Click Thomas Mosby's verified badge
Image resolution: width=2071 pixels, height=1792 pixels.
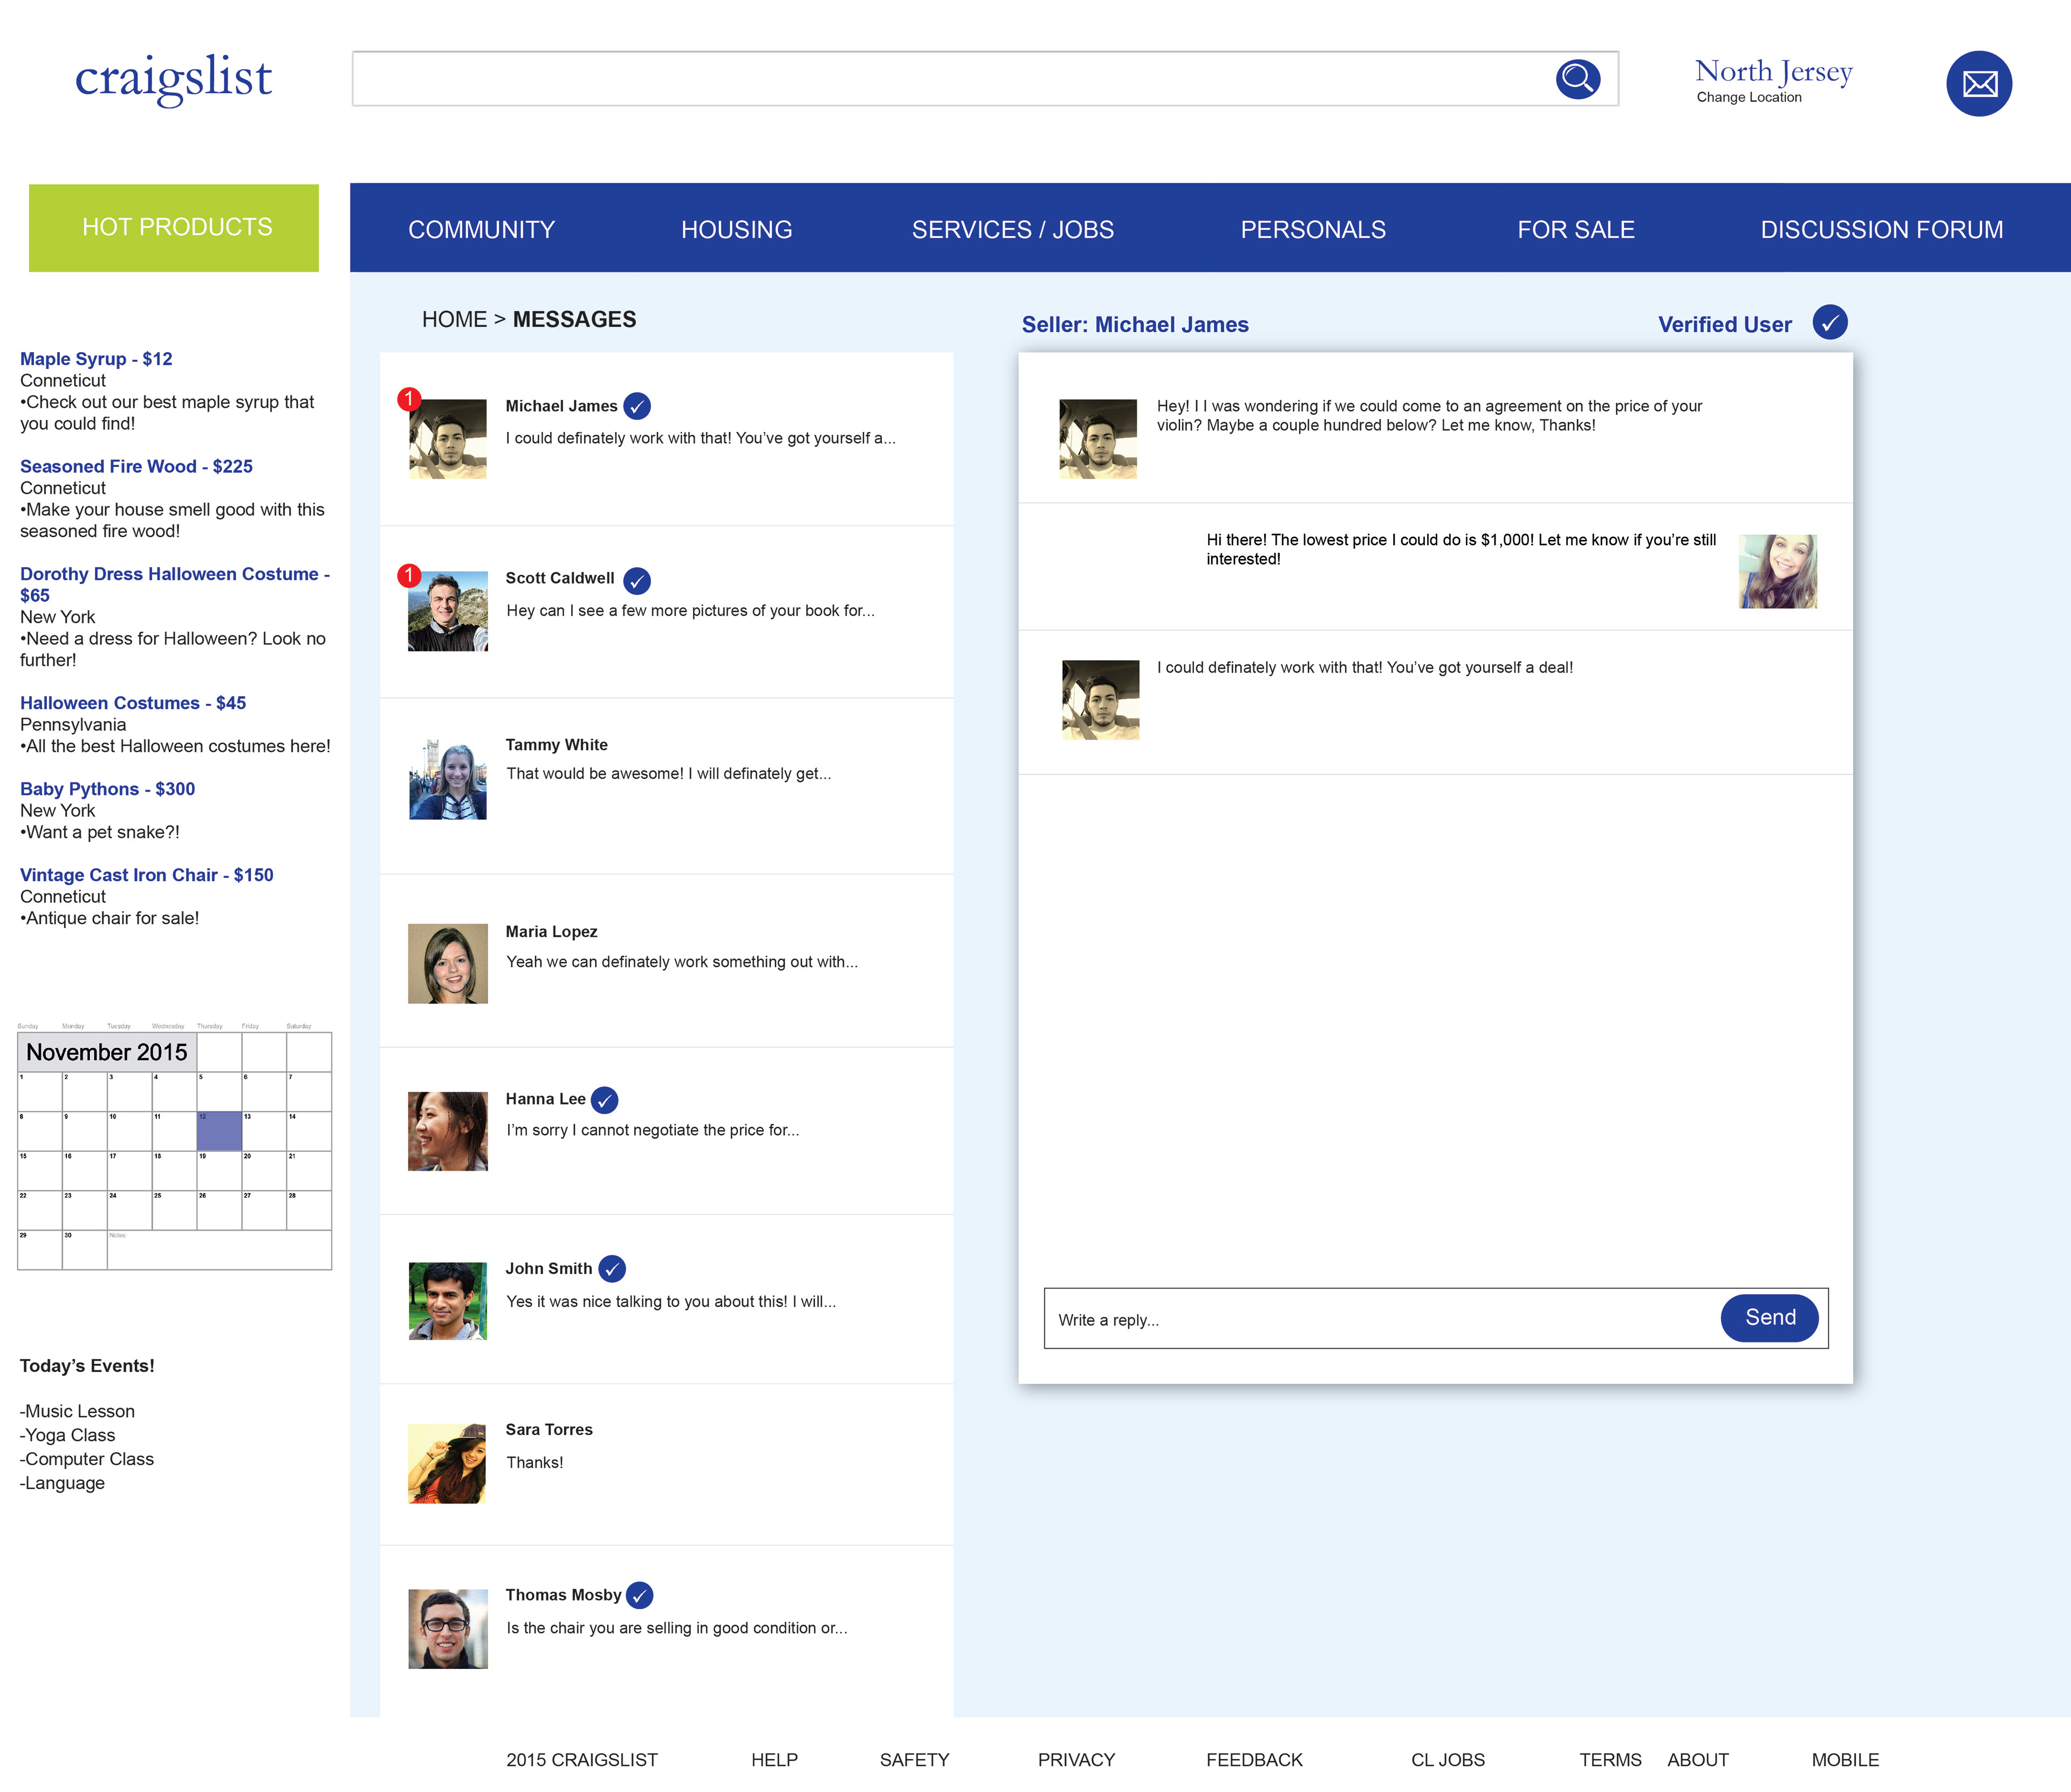tap(639, 1595)
